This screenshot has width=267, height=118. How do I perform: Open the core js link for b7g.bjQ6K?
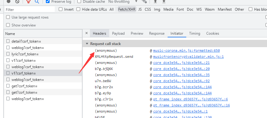click(x=181, y=69)
